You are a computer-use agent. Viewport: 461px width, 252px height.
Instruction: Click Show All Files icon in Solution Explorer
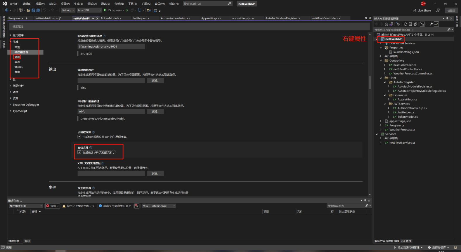tap(415, 24)
